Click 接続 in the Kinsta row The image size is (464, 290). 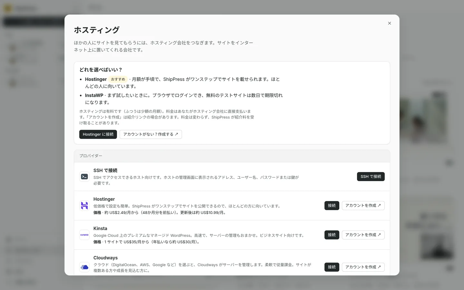pyautogui.click(x=332, y=235)
